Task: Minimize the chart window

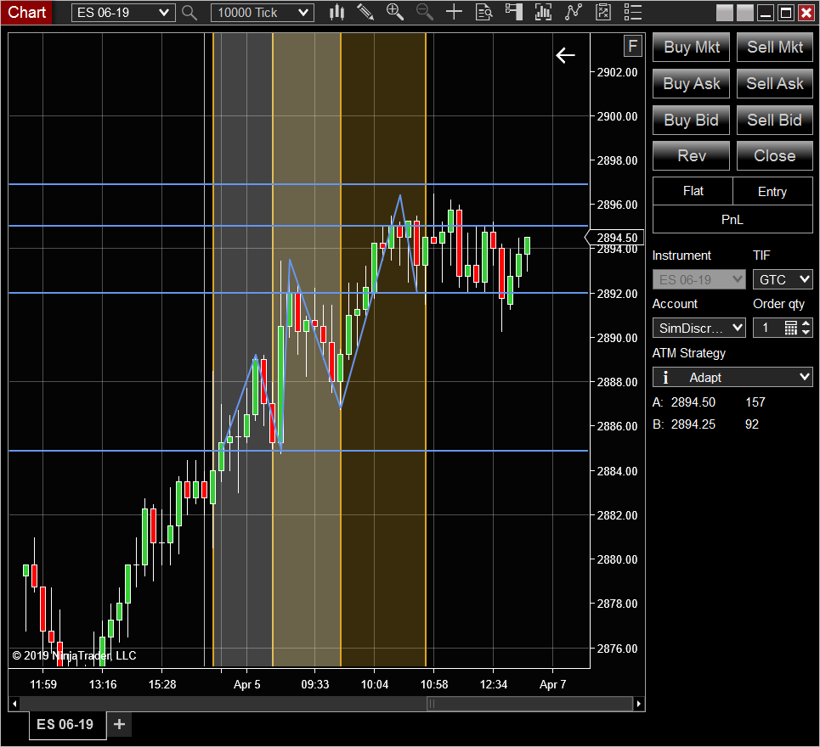Action: (766, 13)
